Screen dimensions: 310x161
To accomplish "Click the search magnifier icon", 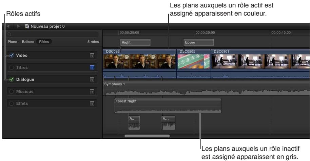I will click(9, 34).
